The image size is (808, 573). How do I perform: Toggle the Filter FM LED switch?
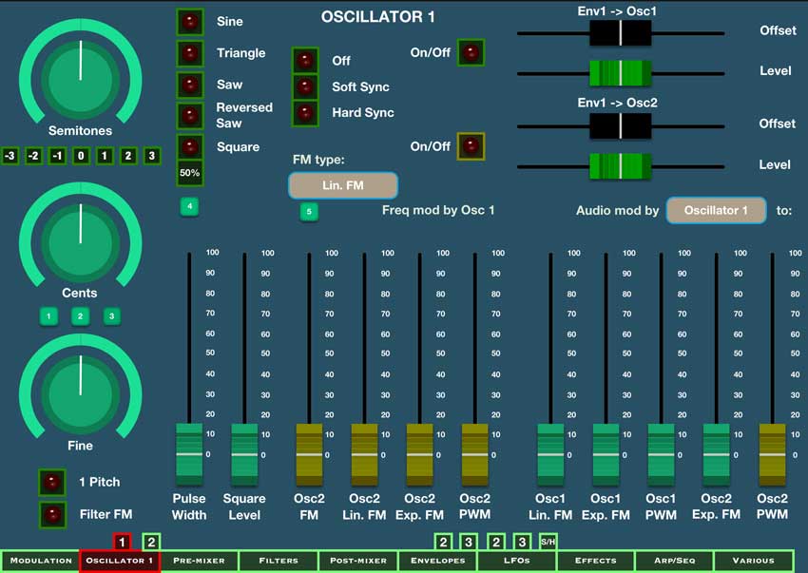(x=52, y=514)
